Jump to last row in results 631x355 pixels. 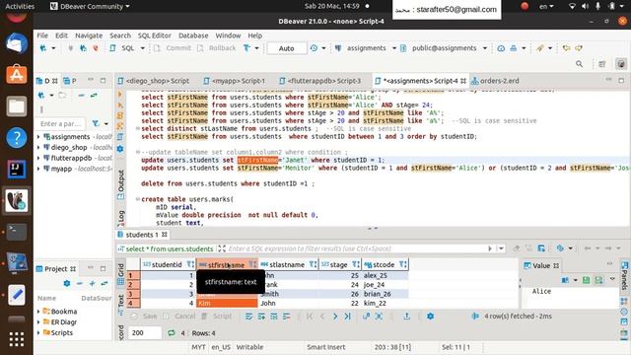[x=347, y=317]
